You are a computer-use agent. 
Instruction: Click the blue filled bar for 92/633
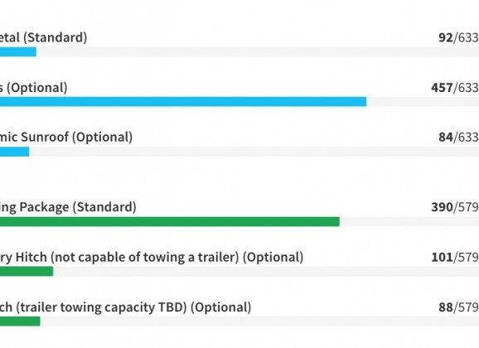click(x=18, y=52)
